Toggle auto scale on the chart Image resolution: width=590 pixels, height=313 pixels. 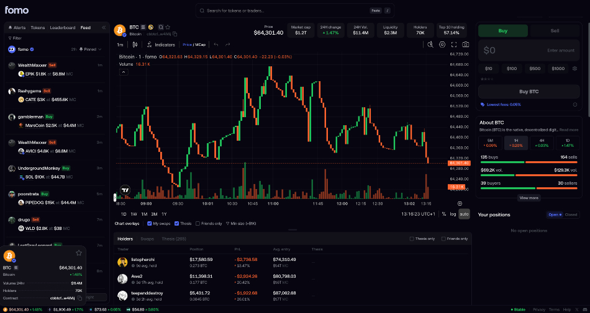pyautogui.click(x=464, y=214)
